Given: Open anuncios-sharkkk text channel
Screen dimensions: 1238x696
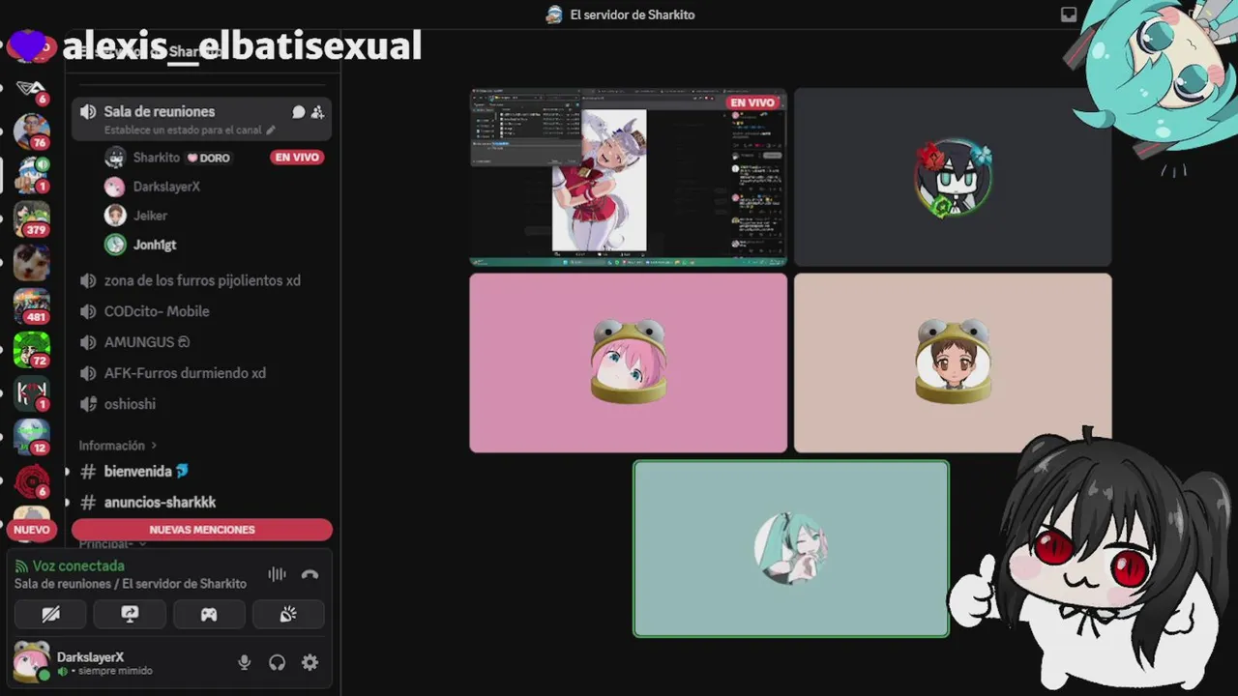Looking at the screenshot, I should [201, 503].
